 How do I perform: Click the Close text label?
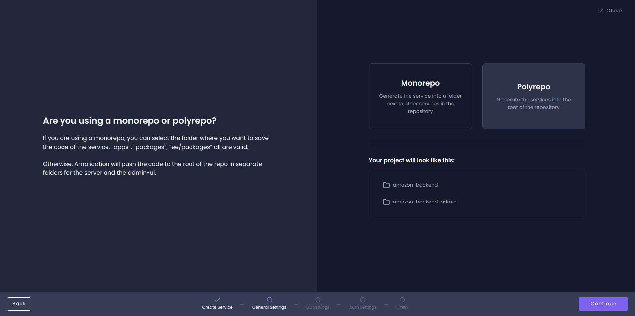click(x=614, y=11)
